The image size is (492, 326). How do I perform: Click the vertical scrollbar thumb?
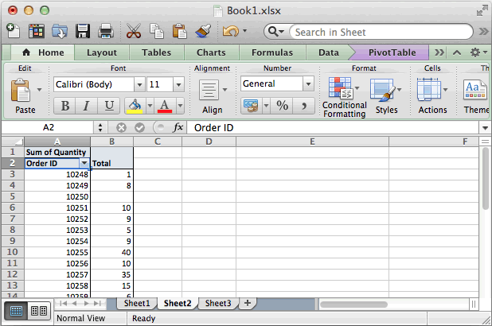(x=486, y=179)
